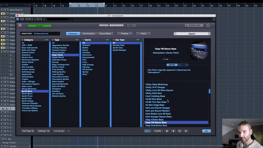Click the refresh circular arrow icon

click(180, 131)
